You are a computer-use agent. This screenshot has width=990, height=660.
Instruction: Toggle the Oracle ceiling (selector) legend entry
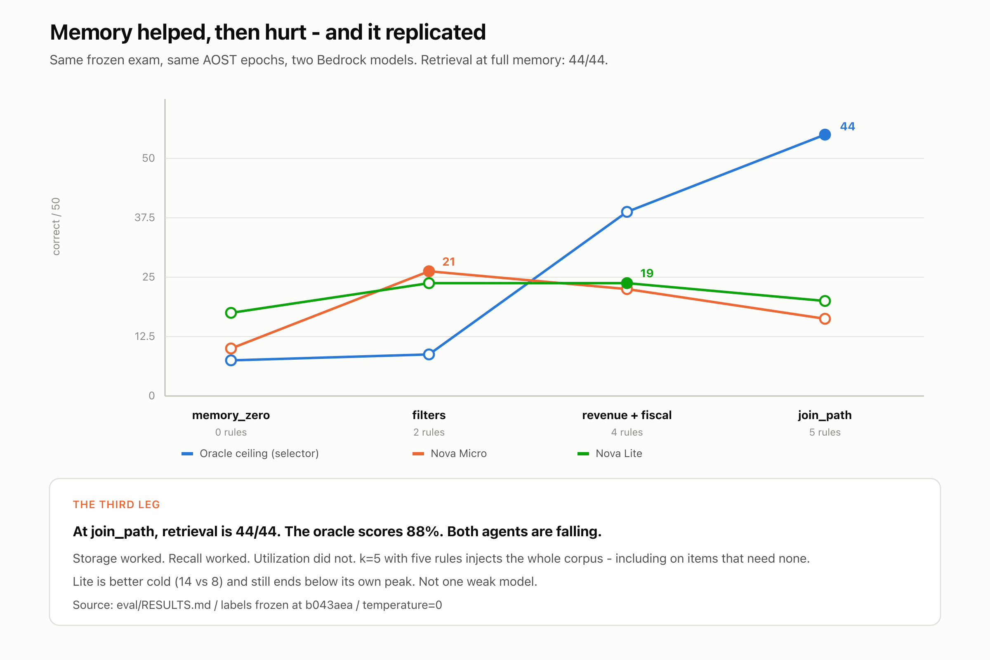click(250, 453)
